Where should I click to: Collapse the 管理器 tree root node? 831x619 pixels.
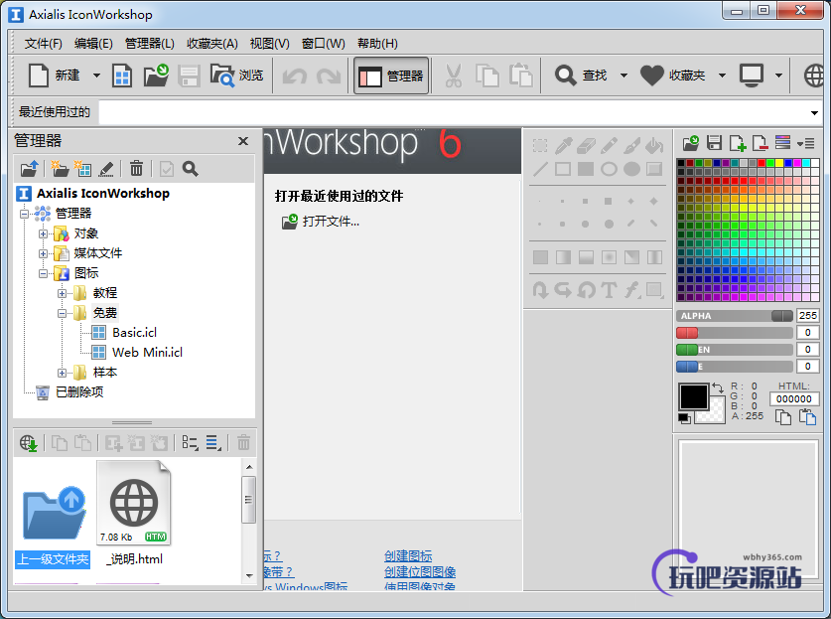pos(25,214)
